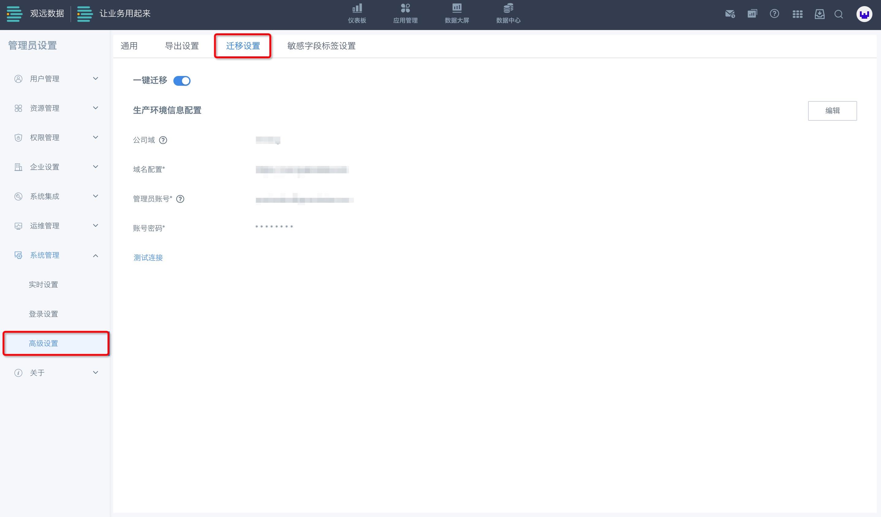Click the 编辑 button
Image resolution: width=881 pixels, height=517 pixels.
[x=832, y=111]
